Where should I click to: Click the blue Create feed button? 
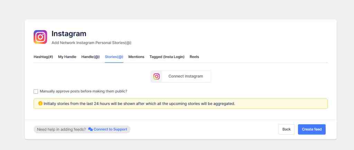point(311,130)
